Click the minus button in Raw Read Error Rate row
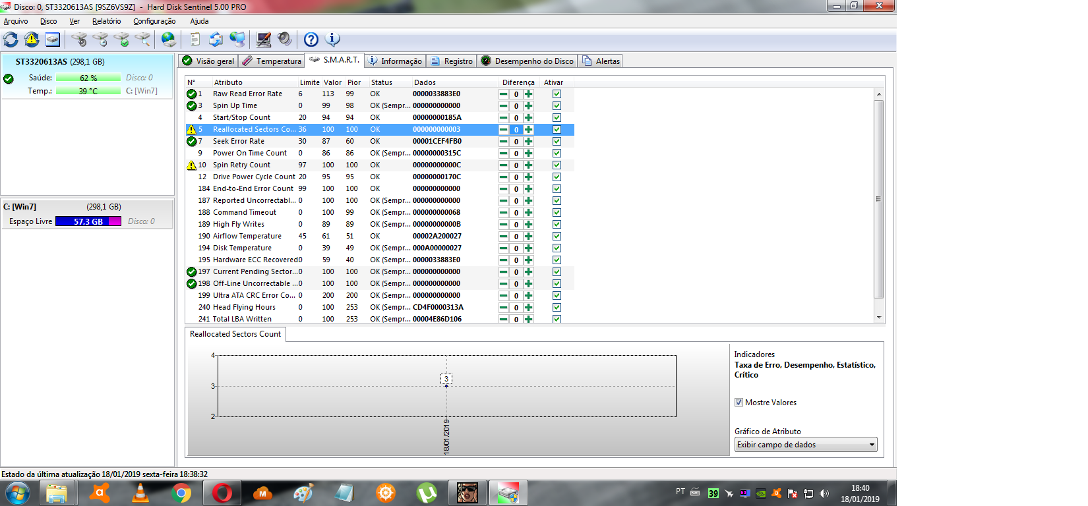1088x506 pixels. tap(504, 94)
